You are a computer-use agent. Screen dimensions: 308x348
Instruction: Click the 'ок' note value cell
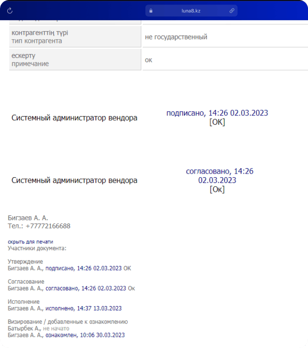(149, 60)
